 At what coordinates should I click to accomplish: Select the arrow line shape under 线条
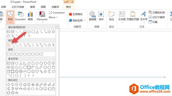point(13,45)
